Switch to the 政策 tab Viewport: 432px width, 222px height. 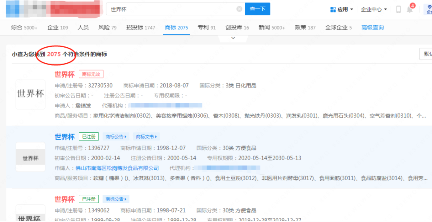(x=305, y=28)
